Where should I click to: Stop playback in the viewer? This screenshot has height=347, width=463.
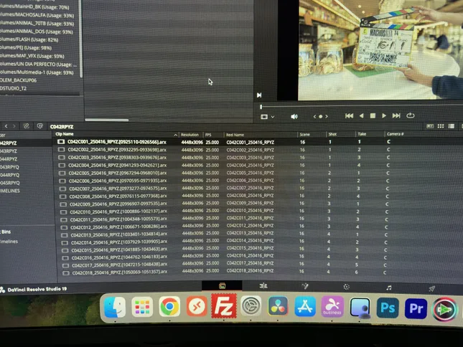(373, 116)
